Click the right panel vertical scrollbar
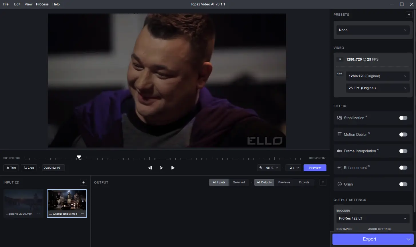416x247 pixels. [415, 111]
